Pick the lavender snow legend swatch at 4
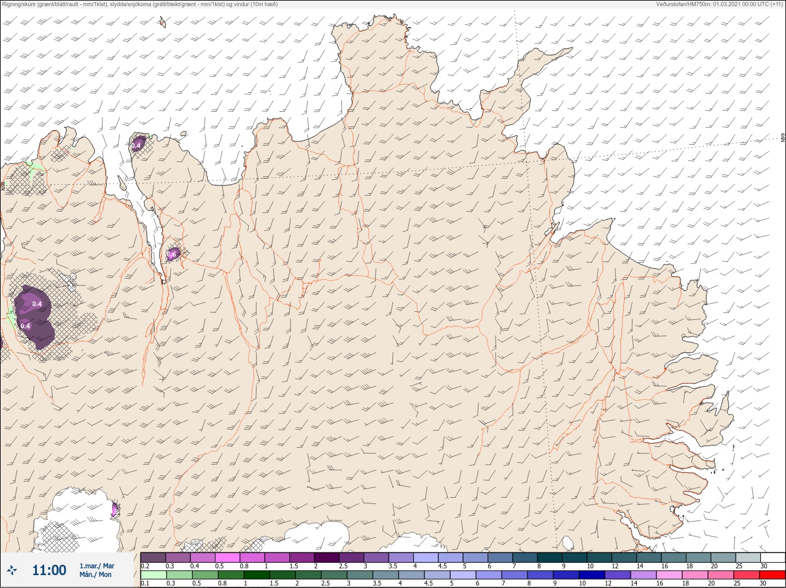Viewport: 786px width, 588px height. click(426, 557)
